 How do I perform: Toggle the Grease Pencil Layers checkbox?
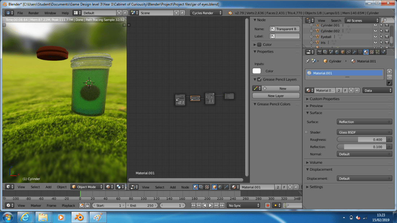[x=259, y=79]
